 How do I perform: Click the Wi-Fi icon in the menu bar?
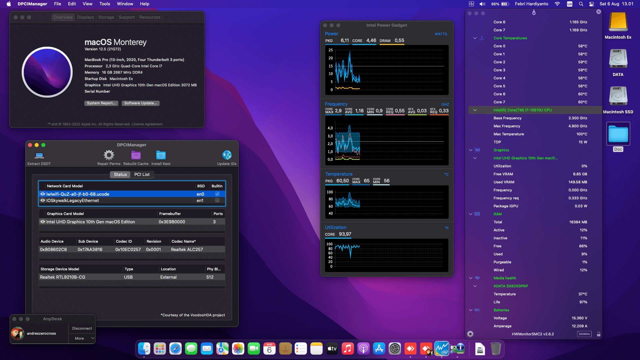[557, 4]
